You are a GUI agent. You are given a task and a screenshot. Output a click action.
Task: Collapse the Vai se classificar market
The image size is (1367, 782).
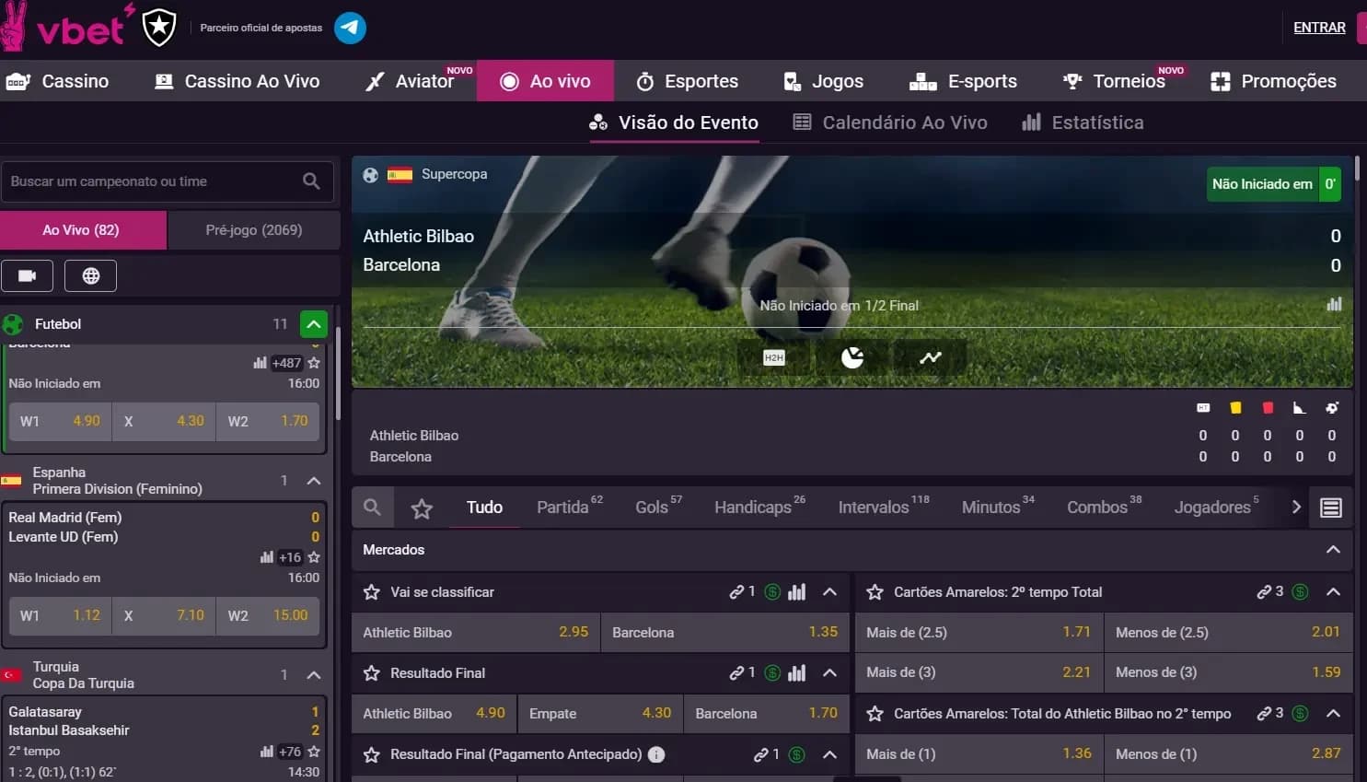(829, 592)
